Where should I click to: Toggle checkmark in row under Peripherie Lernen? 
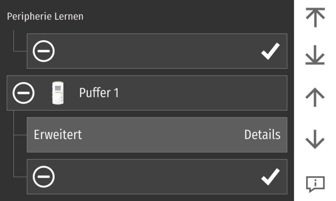pyautogui.click(x=270, y=51)
